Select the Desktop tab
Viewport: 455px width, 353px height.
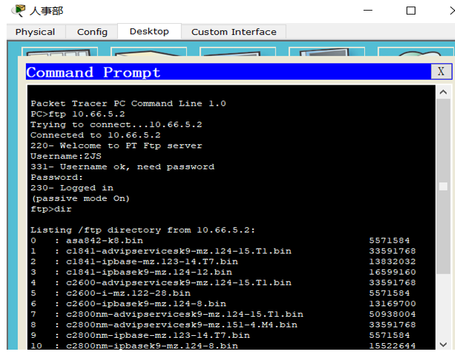(x=149, y=31)
